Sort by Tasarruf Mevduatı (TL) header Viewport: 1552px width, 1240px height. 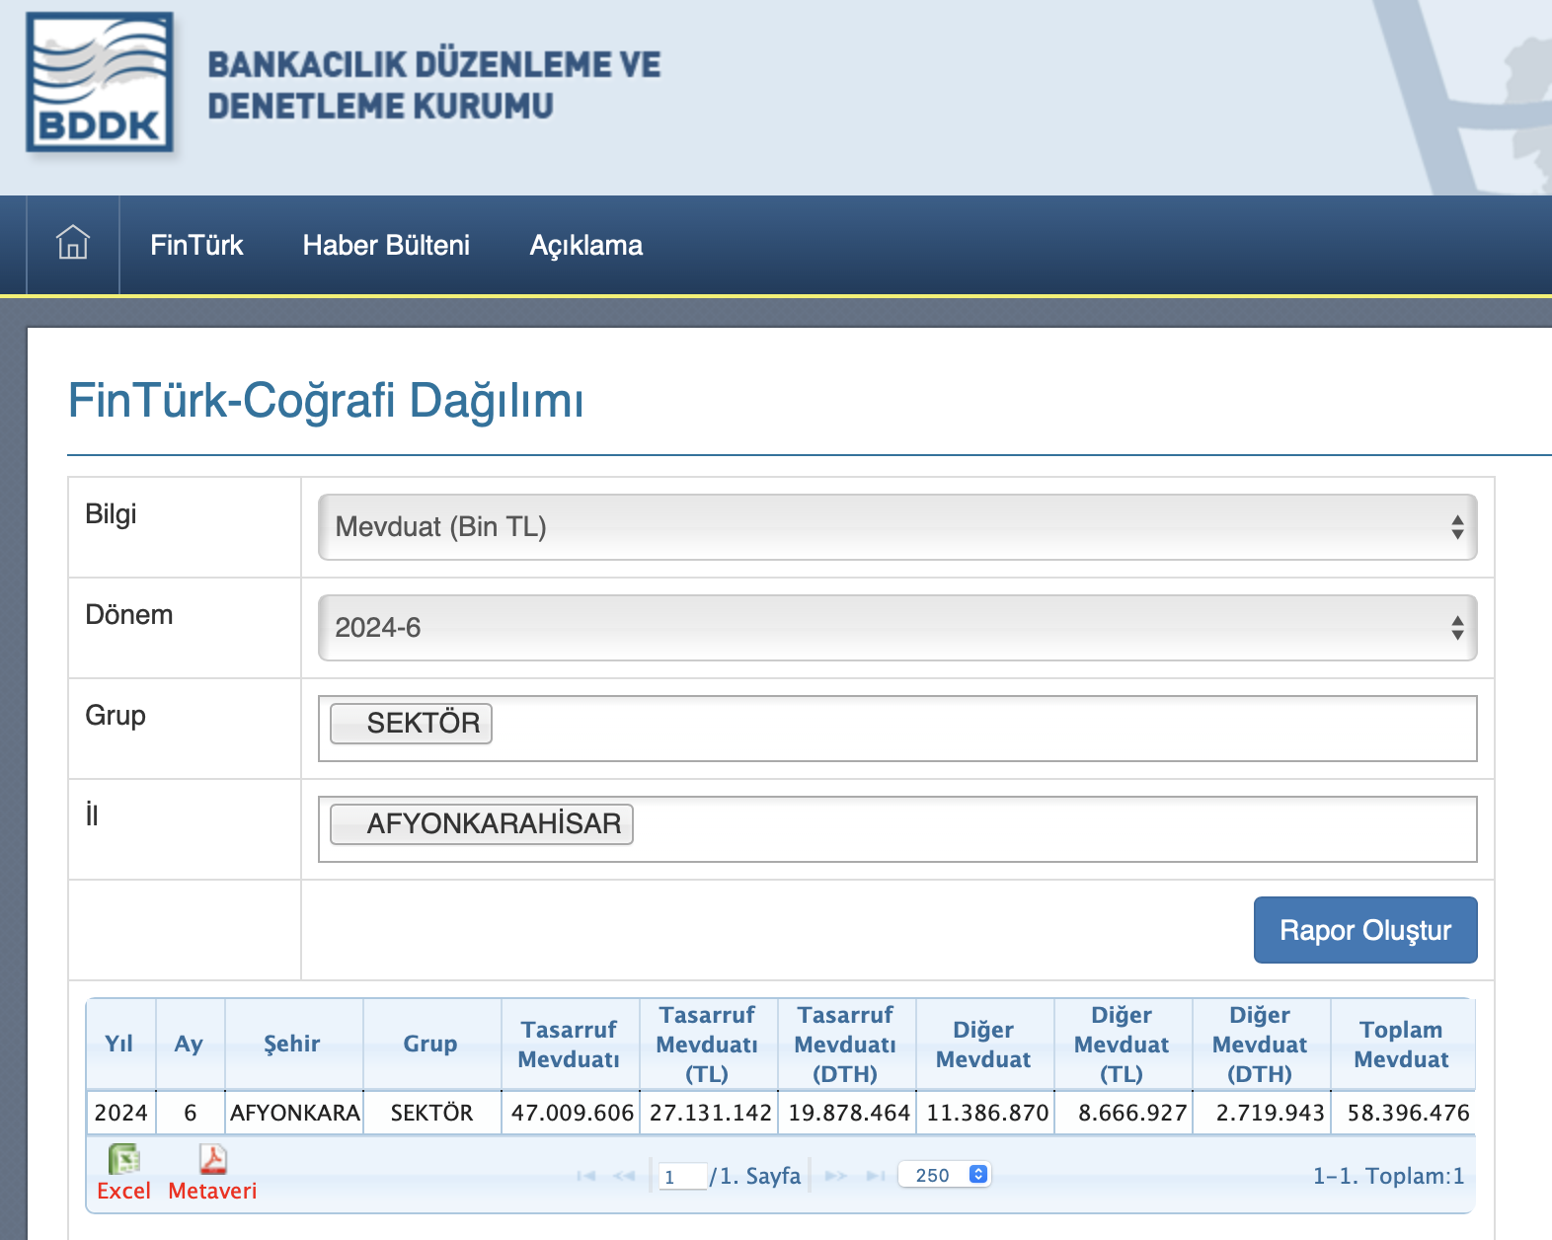point(707,1044)
